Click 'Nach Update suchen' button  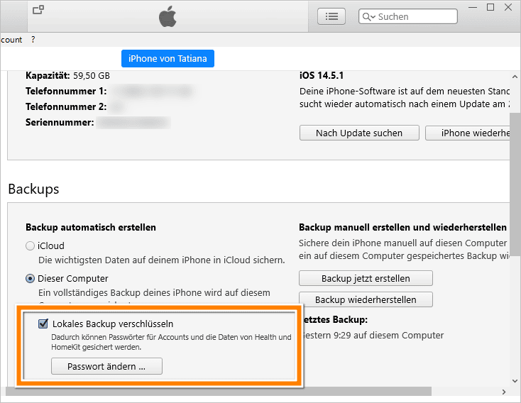click(359, 133)
